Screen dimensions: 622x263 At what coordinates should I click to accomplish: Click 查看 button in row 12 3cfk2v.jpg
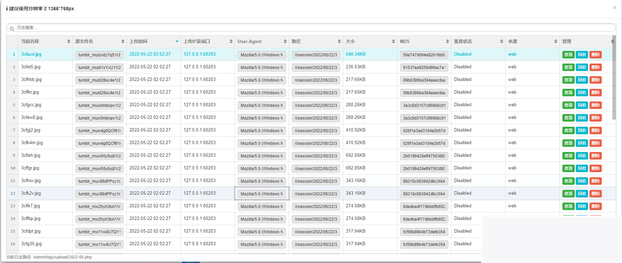tap(568, 194)
